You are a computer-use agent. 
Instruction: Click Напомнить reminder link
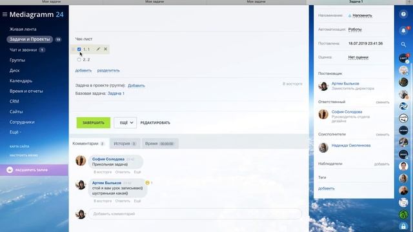362,15
